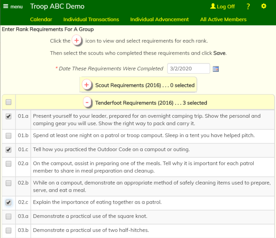Screen dimensions: 276x238
Task: Click the Log Off link text
Action: point(226,6)
